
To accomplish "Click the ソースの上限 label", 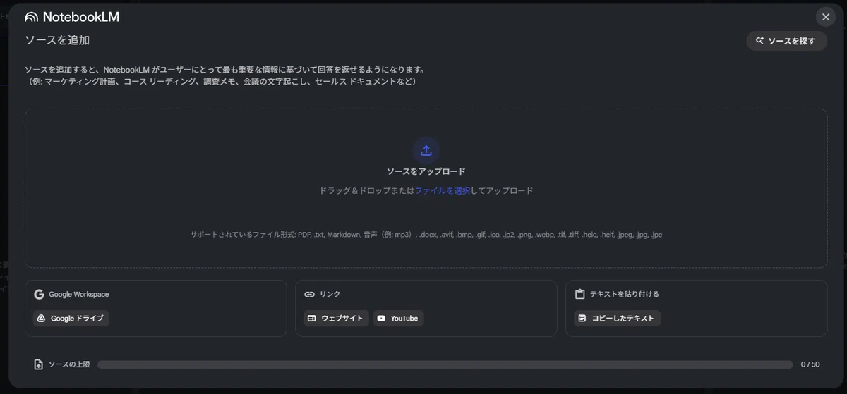I will pyautogui.click(x=69, y=364).
